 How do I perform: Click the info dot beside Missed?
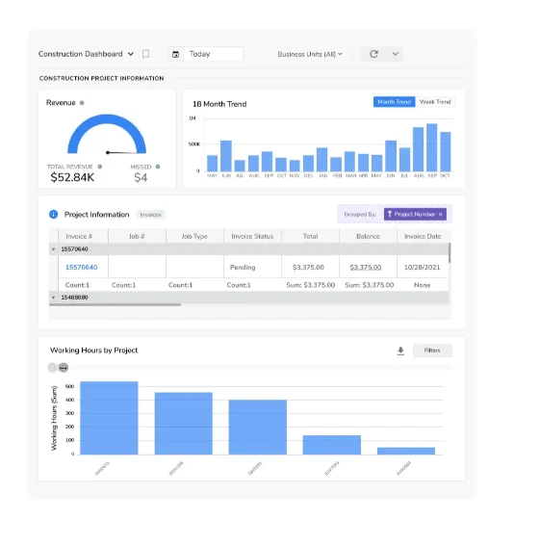point(158,167)
